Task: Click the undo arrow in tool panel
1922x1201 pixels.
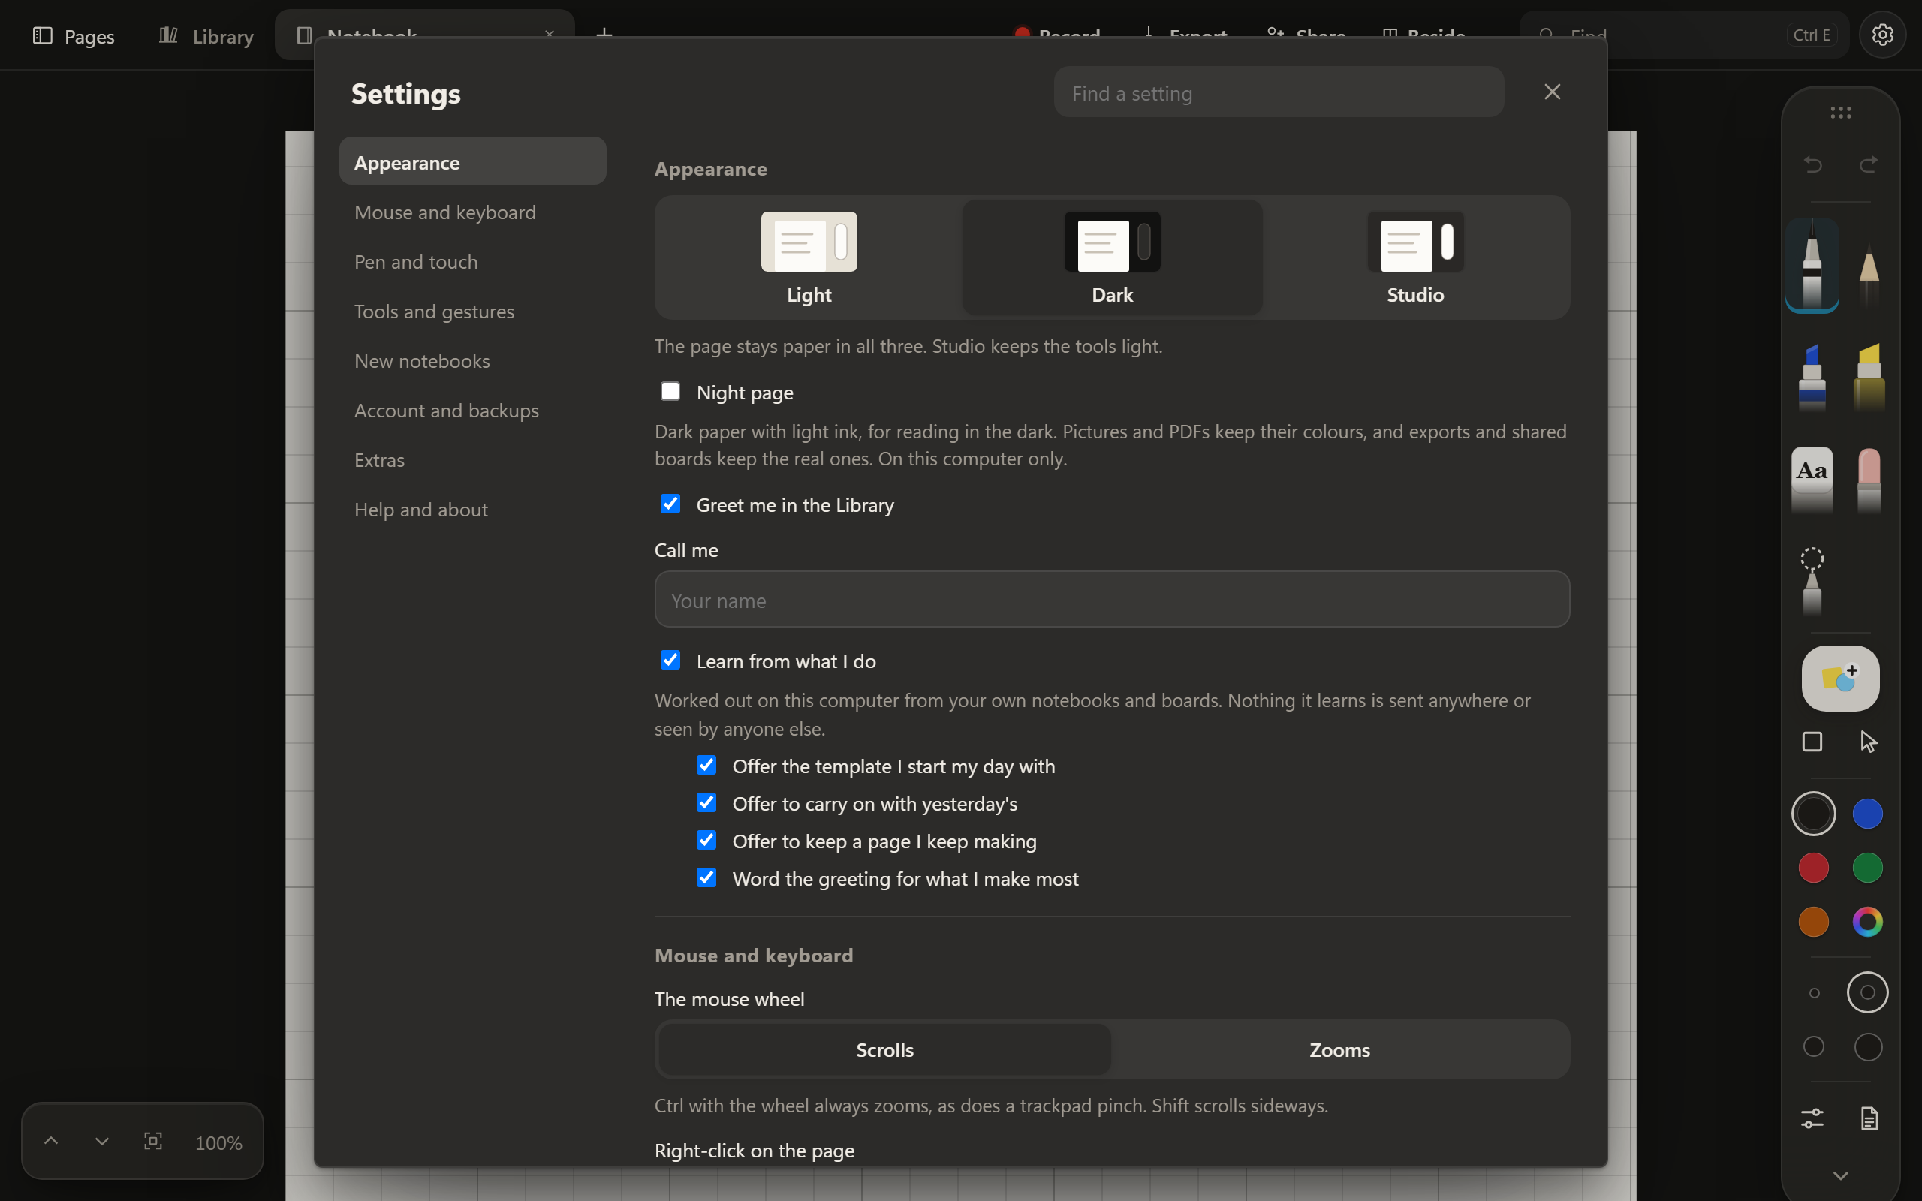Action: [1812, 164]
